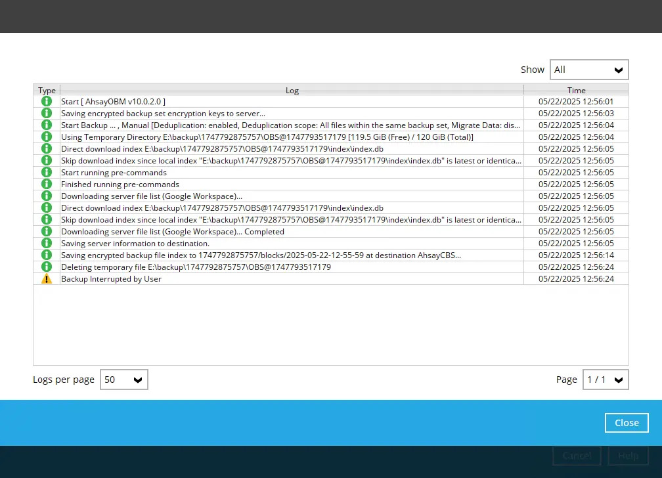The height and width of the screenshot is (478, 662).
Task: Click the Time column header
Action: coord(576,90)
